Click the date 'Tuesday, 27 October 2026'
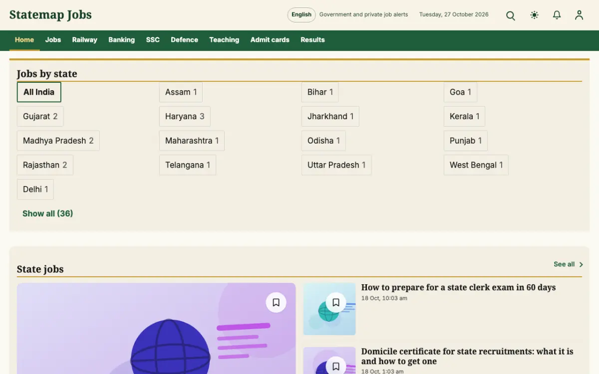 point(454,14)
